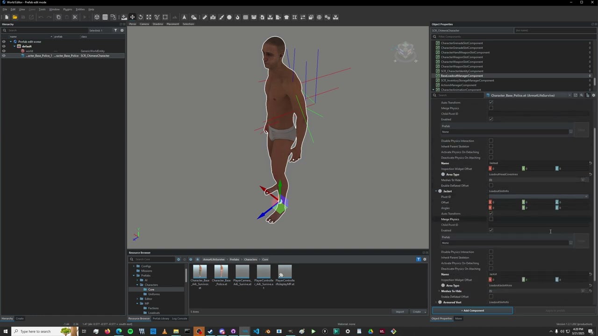Select the paint brush tool
Screen dimensions: 598x336
pos(221,17)
